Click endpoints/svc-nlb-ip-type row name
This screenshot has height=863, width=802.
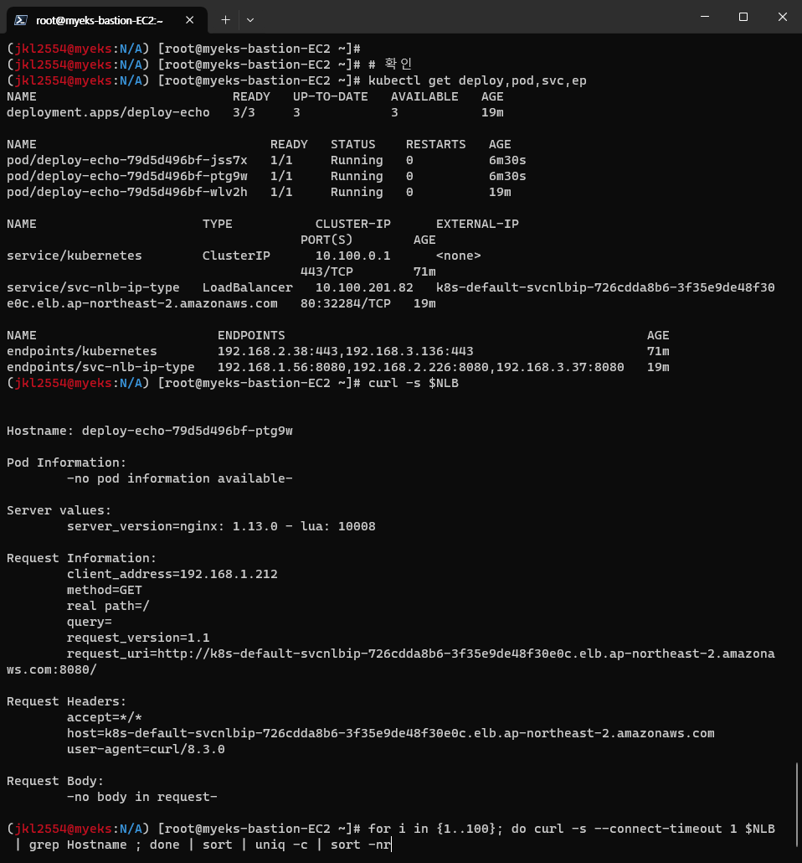100,367
